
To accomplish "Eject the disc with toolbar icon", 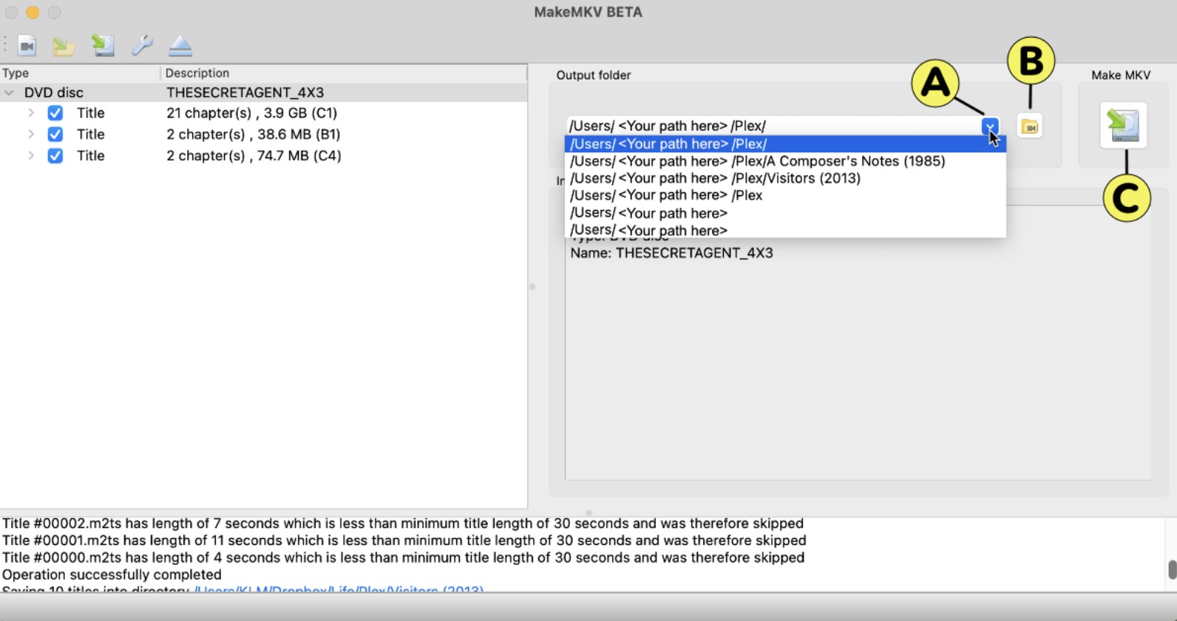I will (x=180, y=46).
